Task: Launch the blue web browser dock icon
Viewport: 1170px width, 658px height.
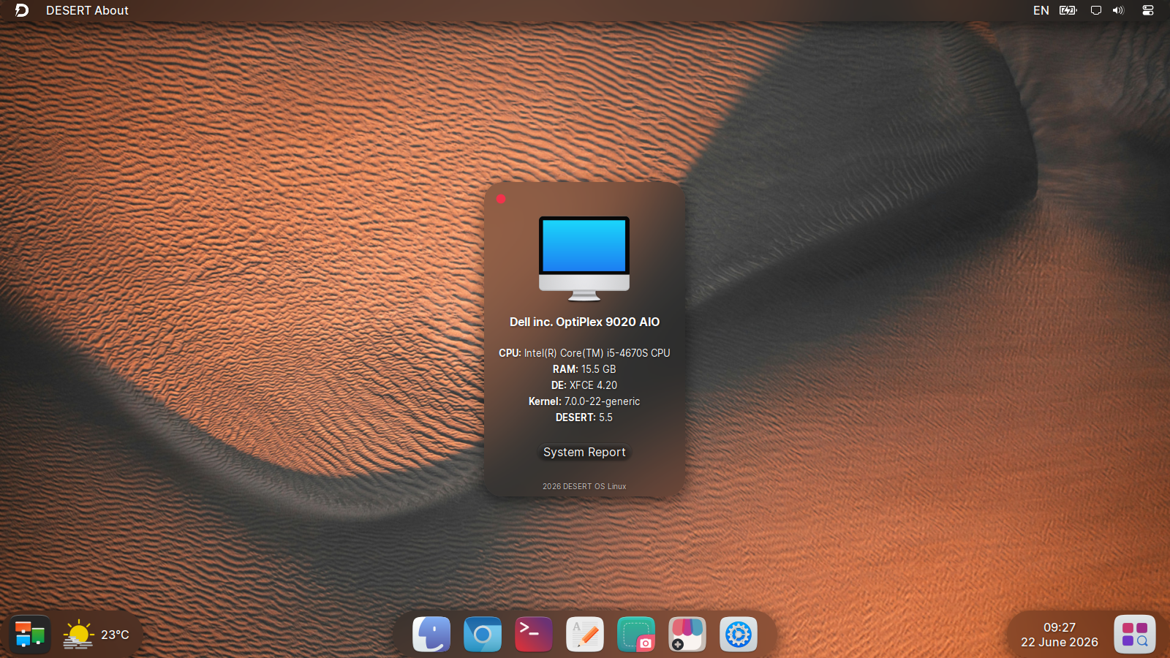Action: tap(483, 635)
